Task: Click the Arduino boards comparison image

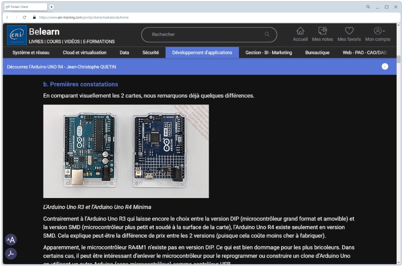Action: pyautogui.click(x=126, y=151)
